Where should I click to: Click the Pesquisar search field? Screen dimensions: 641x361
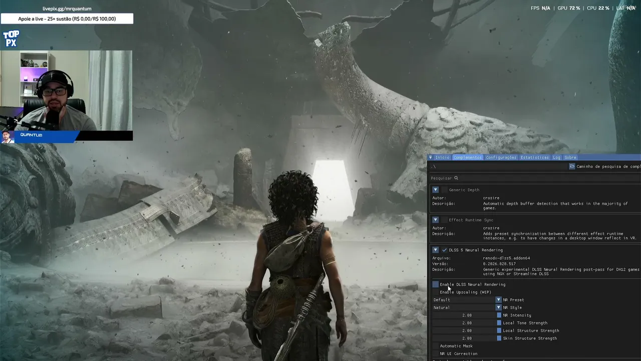[x=535, y=178]
